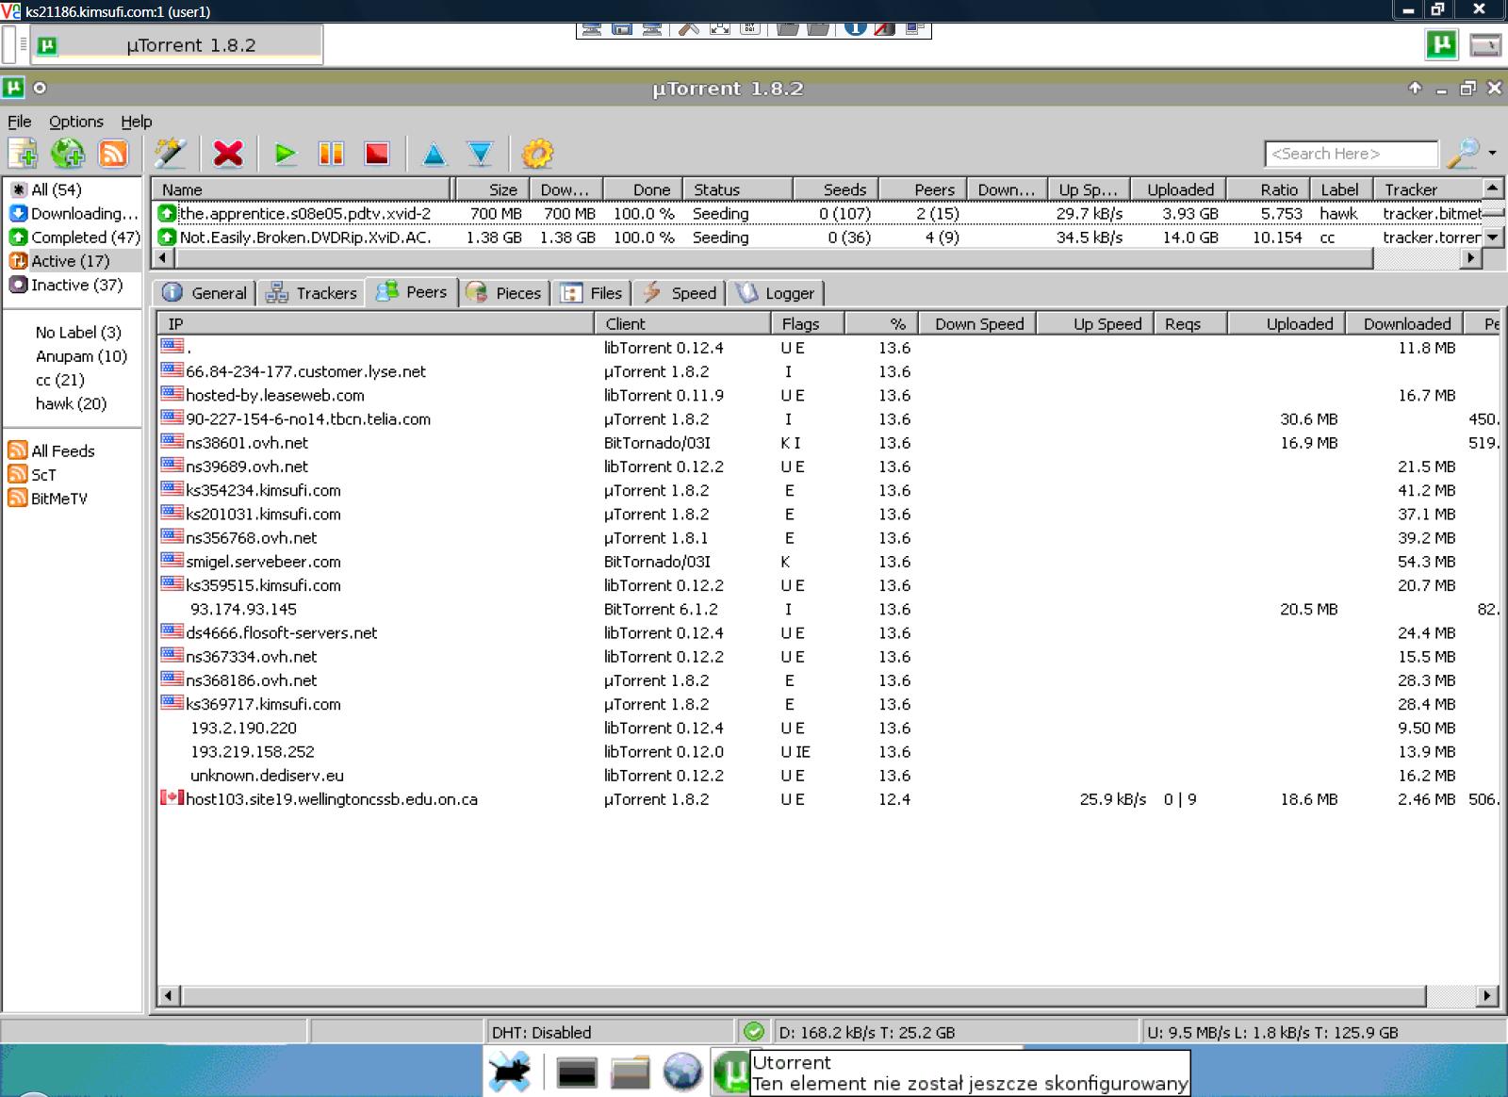Select the cc (21) label
Image resolution: width=1508 pixels, height=1097 pixels.
[x=60, y=380]
